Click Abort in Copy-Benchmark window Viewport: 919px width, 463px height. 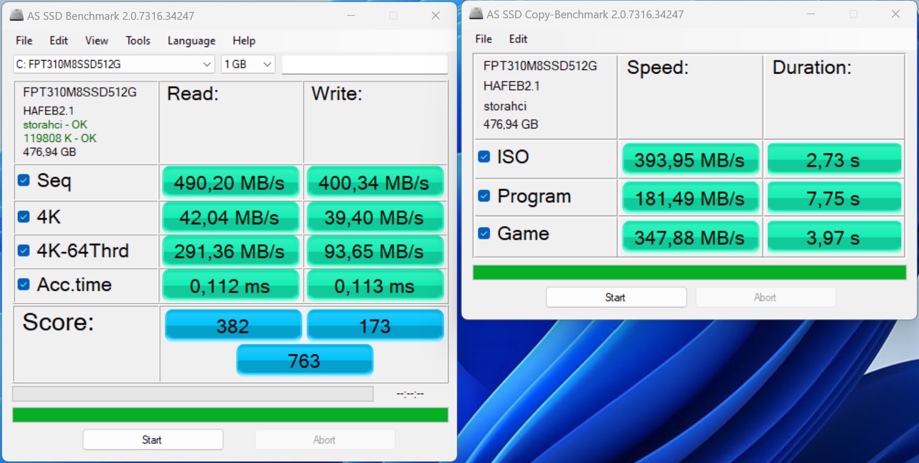click(765, 297)
